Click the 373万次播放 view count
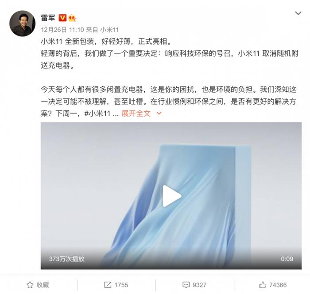 click(66, 259)
